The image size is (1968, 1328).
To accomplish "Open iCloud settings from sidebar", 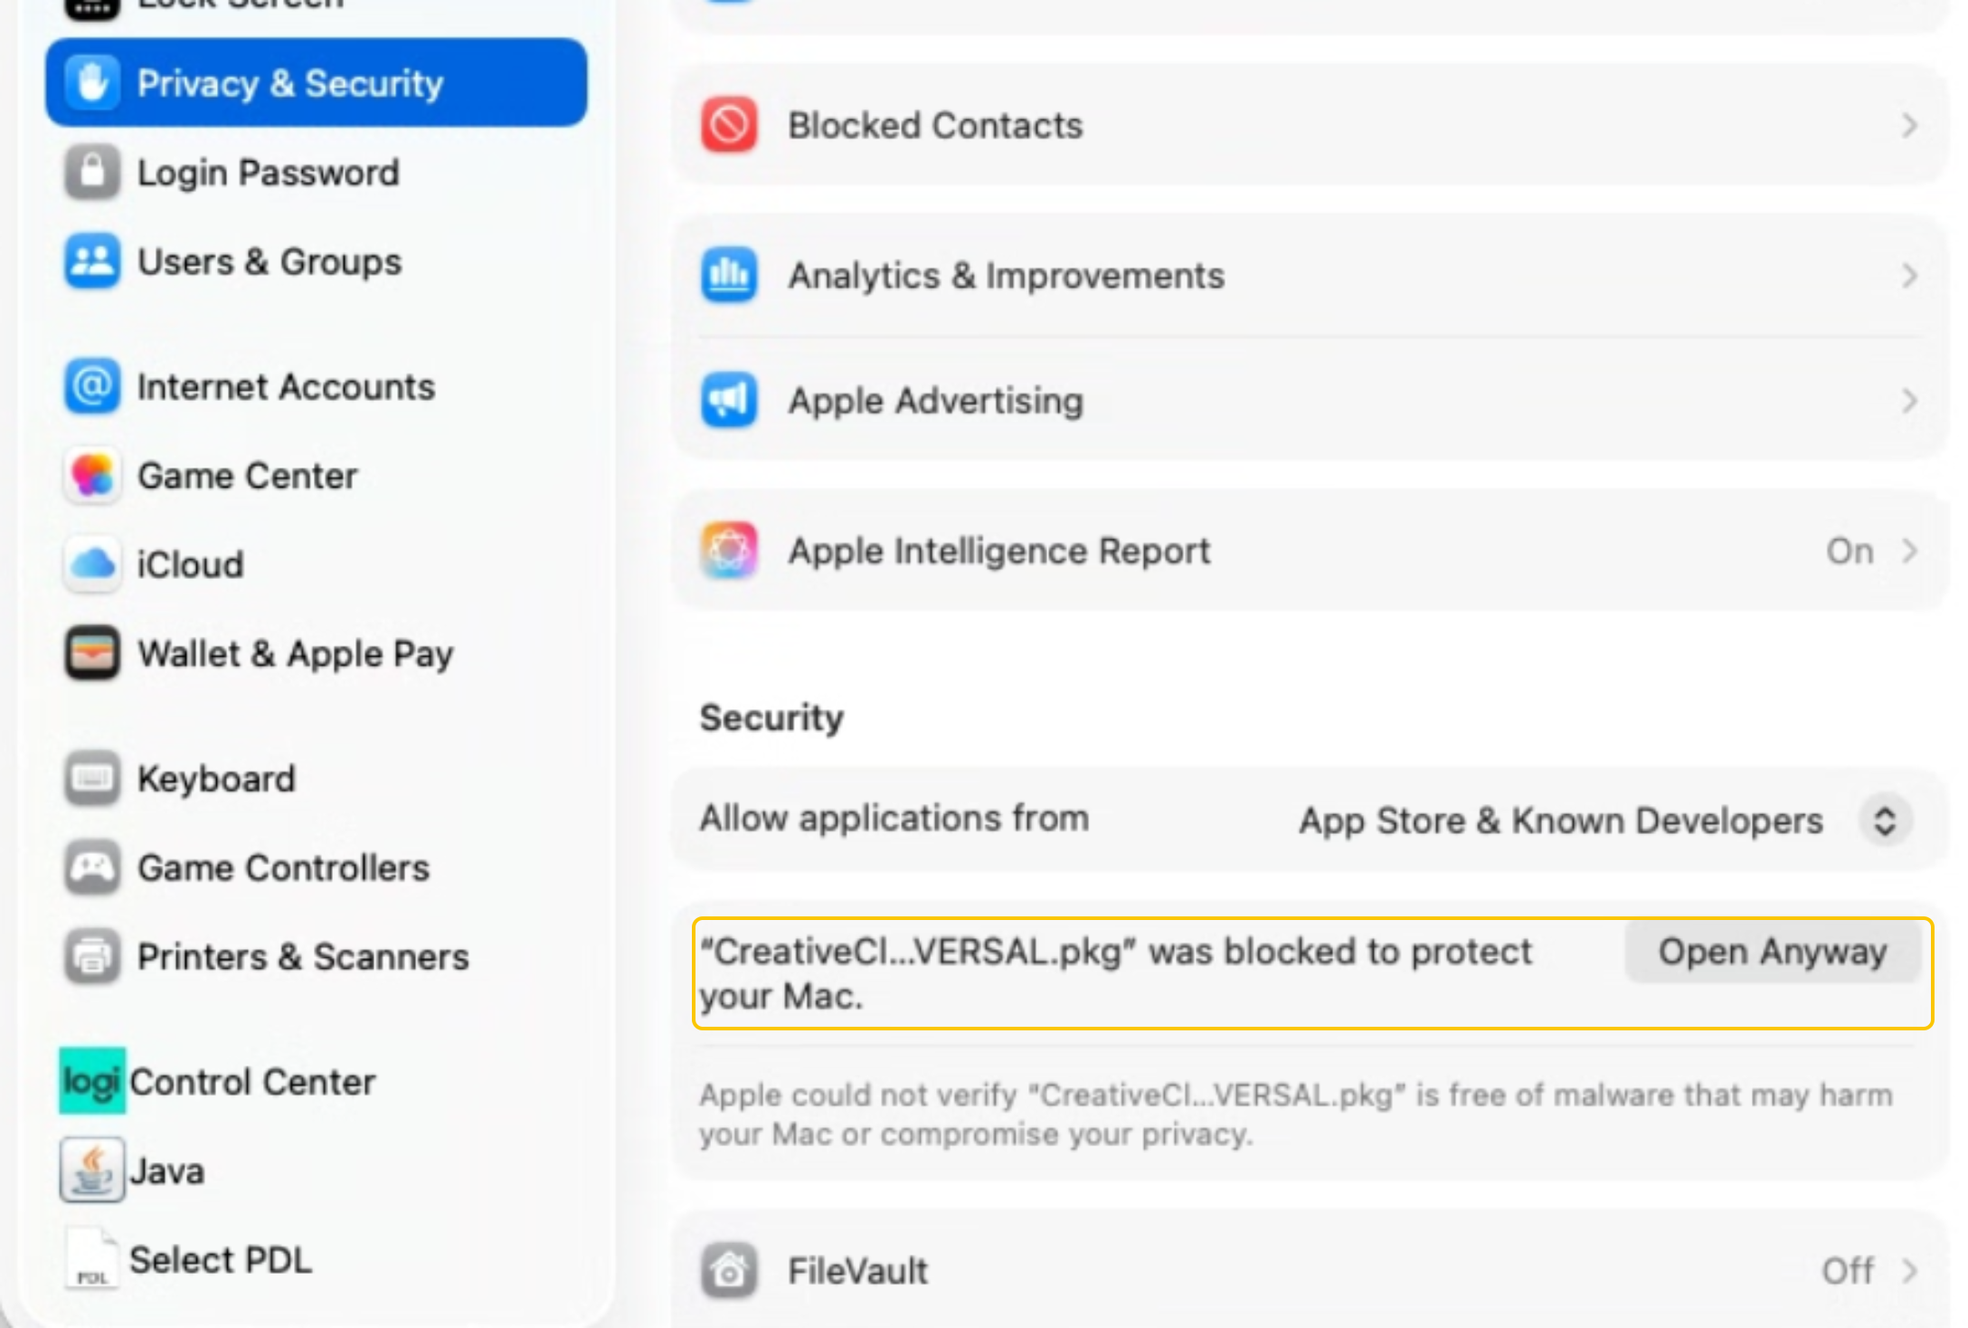I will coord(190,564).
